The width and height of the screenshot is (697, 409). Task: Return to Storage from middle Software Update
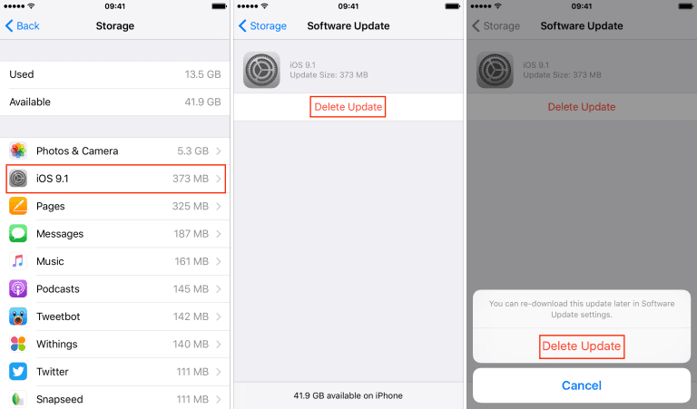(262, 25)
